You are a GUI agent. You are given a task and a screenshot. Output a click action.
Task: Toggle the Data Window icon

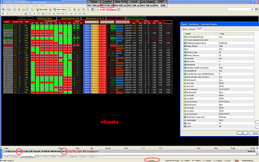tap(19, 10)
